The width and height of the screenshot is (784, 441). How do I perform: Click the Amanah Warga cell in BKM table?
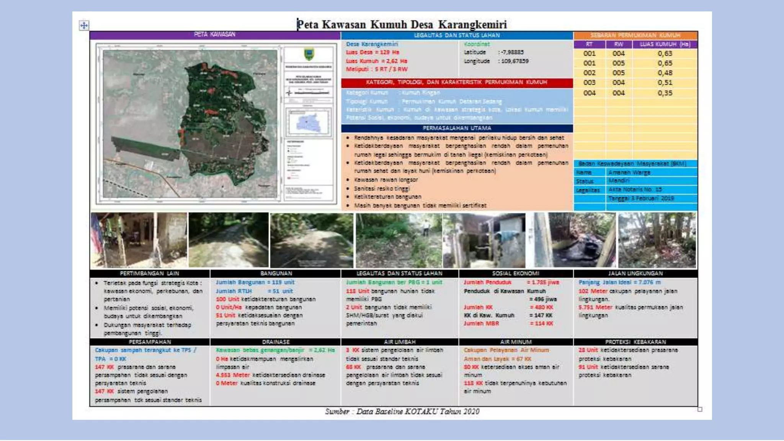tap(629, 173)
